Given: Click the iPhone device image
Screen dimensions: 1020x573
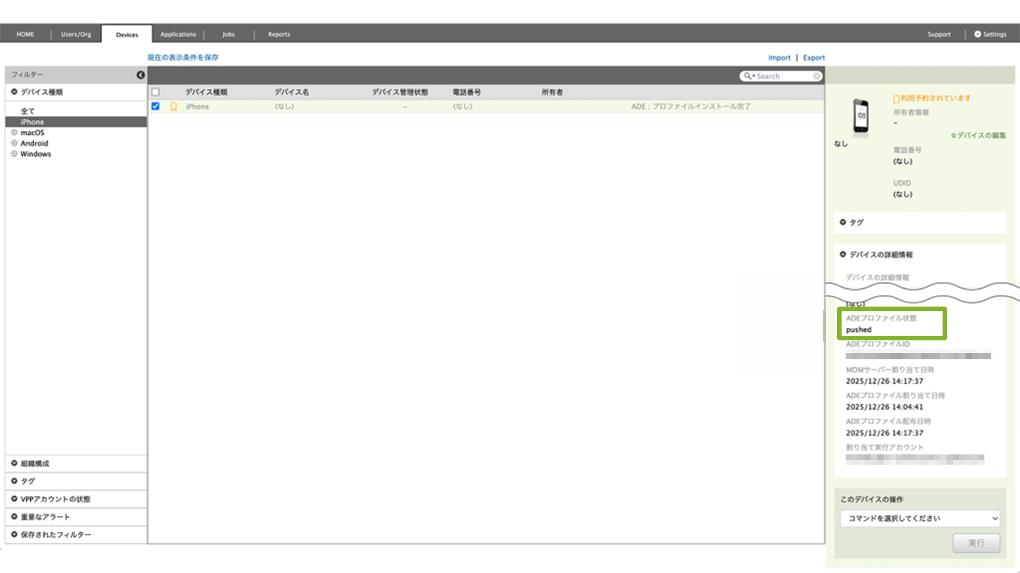Looking at the screenshot, I should click(x=861, y=116).
